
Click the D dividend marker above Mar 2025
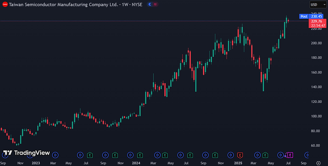[257, 155]
